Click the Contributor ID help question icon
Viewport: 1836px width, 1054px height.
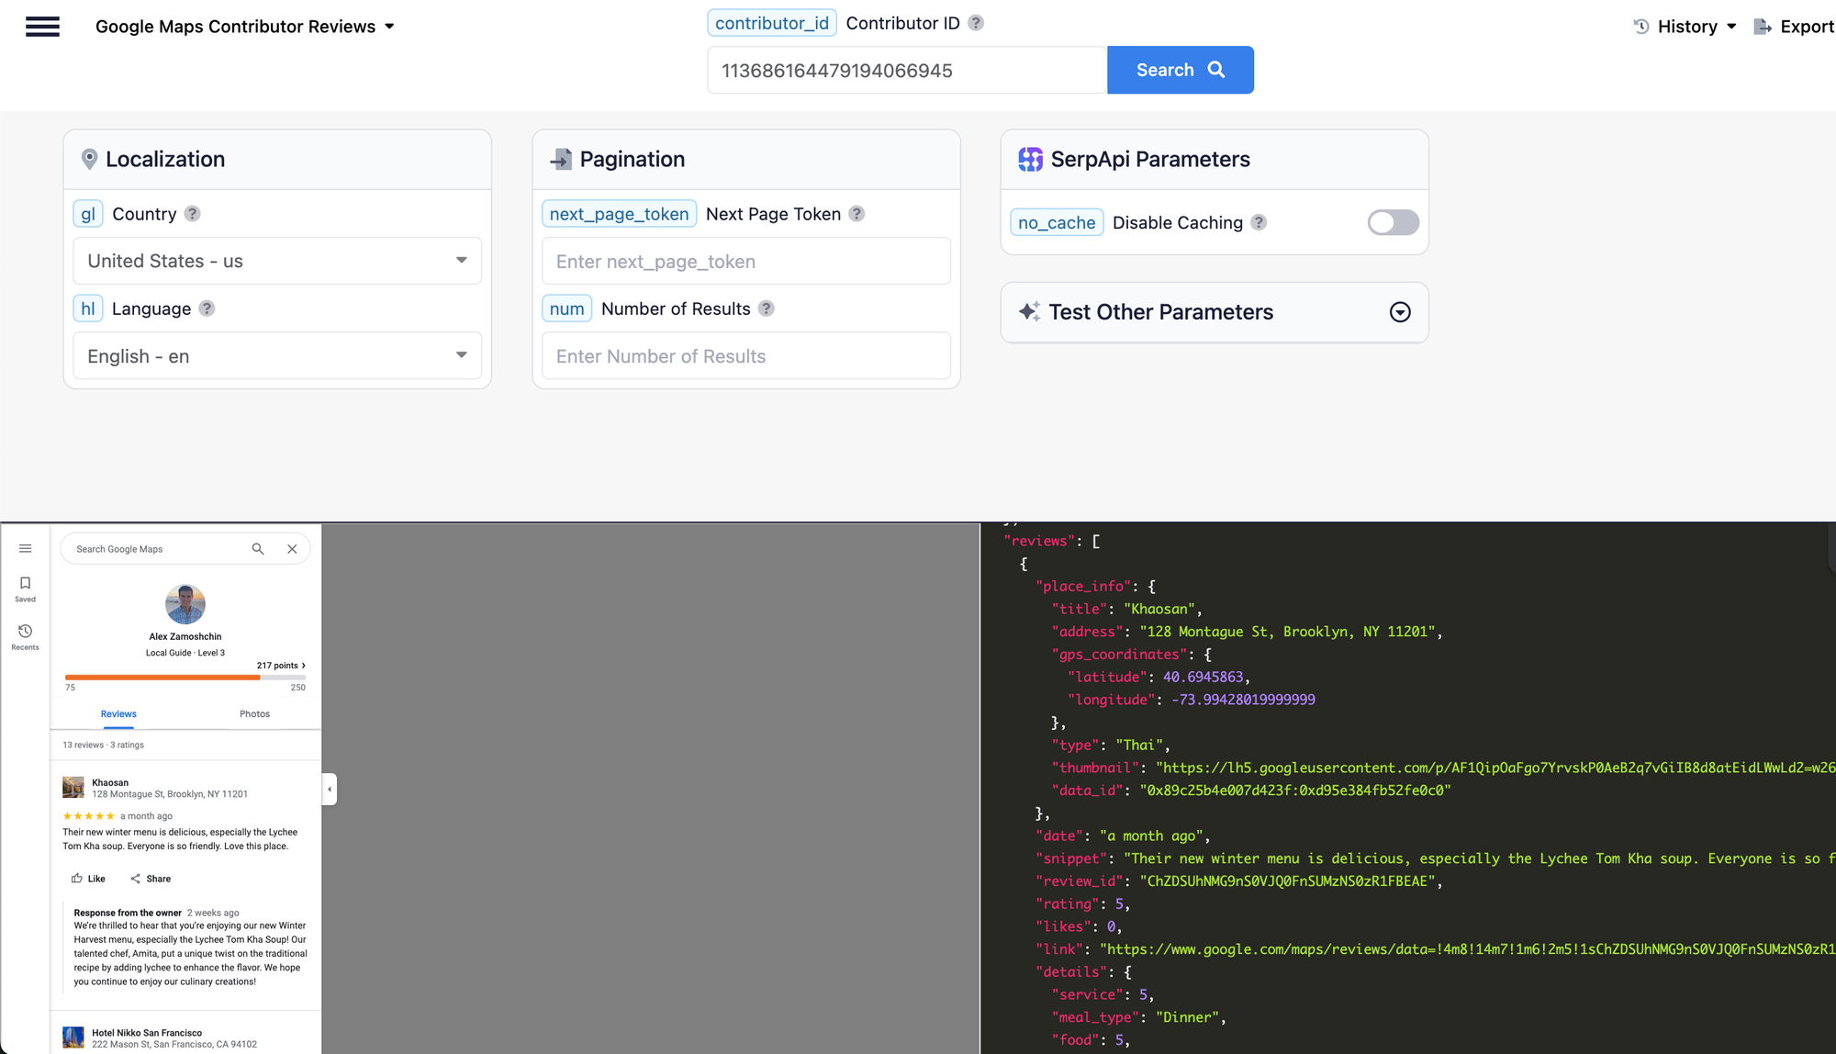[x=976, y=23]
